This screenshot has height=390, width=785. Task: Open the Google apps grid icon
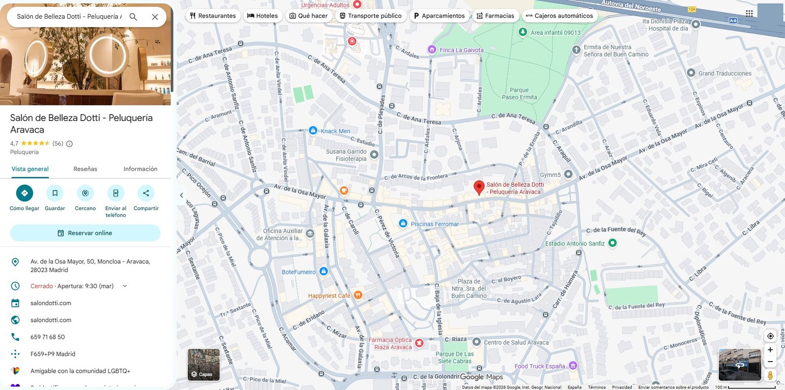tap(749, 13)
